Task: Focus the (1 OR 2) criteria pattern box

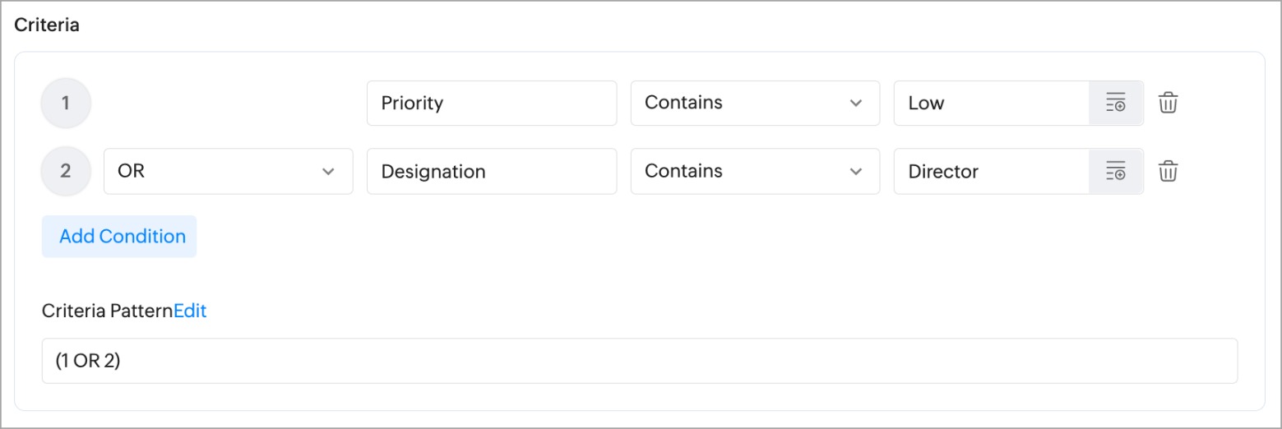Action: (639, 361)
